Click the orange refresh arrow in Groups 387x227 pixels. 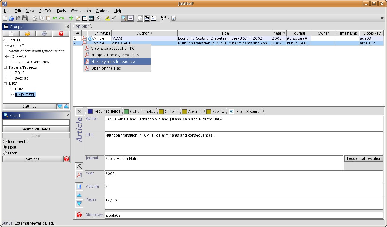click(x=28, y=34)
